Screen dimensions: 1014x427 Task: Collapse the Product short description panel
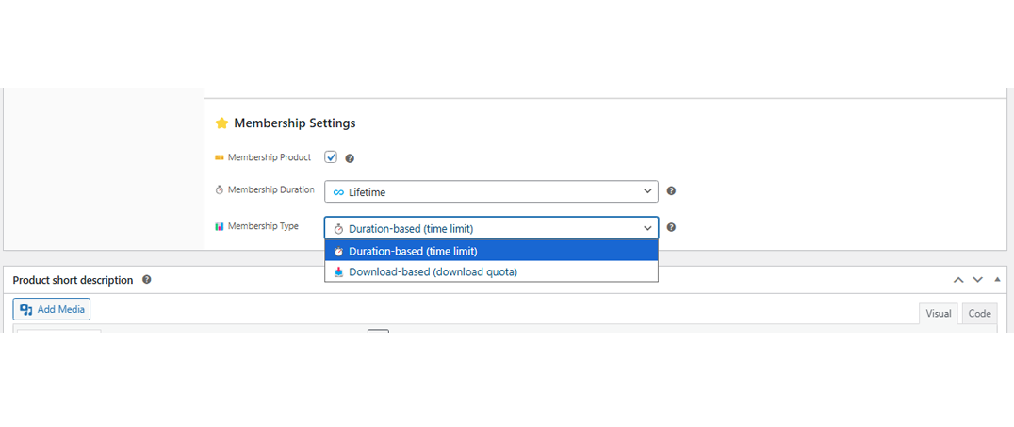tap(997, 280)
